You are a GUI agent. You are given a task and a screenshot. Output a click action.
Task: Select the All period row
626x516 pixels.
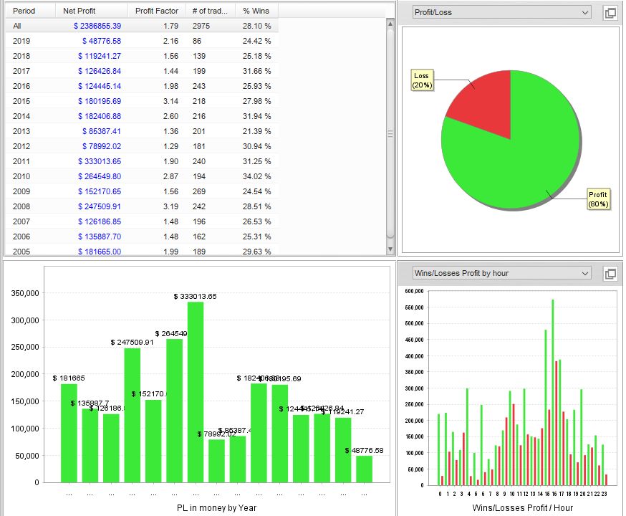(x=142, y=26)
